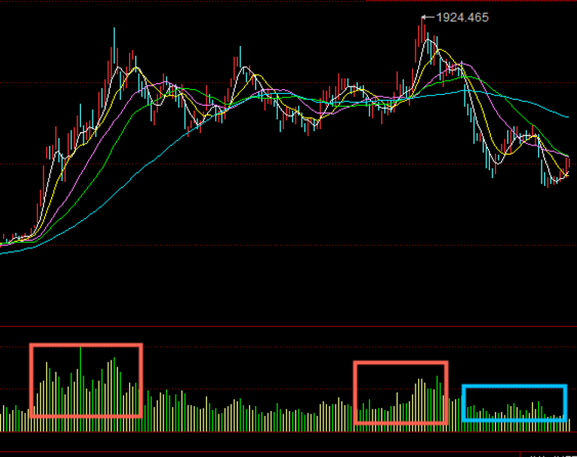Click the bottom-right corner of left red box
Screen dimensions: 577x457
click(141, 416)
